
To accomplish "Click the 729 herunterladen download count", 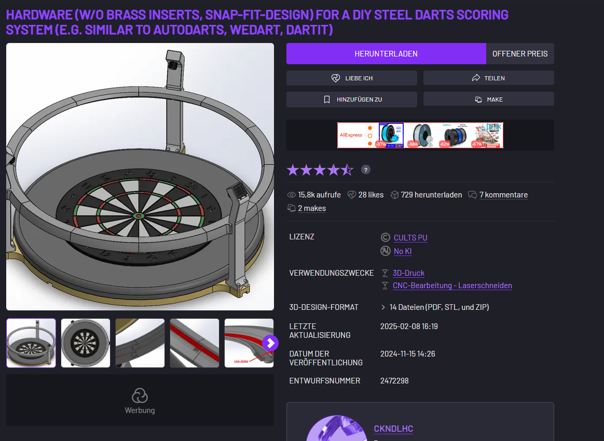I will (426, 195).
